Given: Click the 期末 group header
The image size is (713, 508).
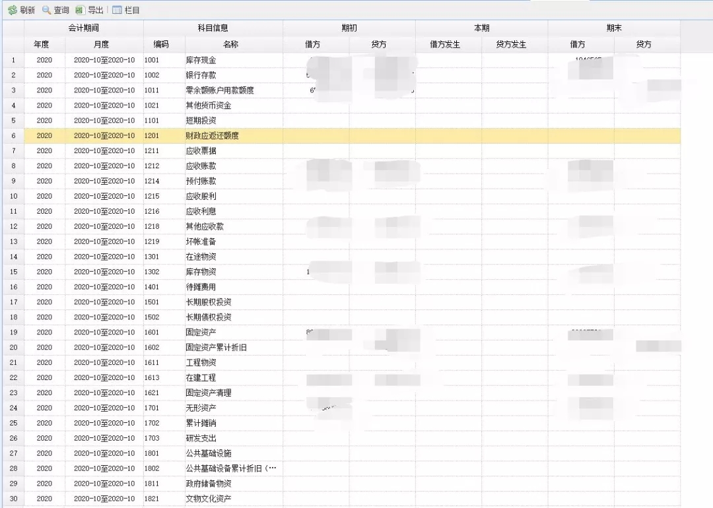Looking at the screenshot, I should (614, 28).
